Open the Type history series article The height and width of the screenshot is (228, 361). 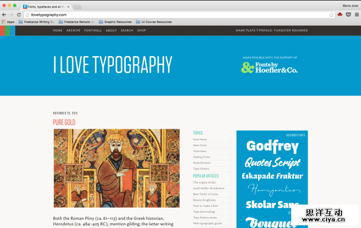click(205, 218)
